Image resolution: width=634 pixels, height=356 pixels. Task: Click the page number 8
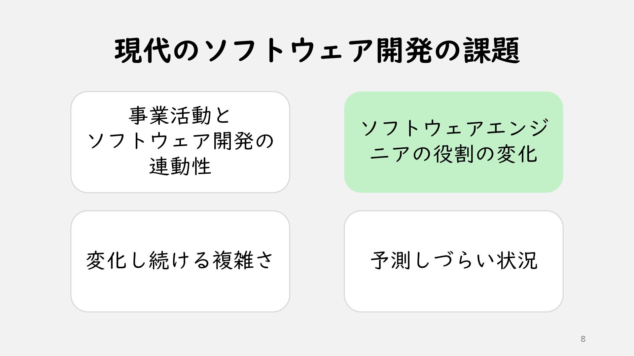[583, 339]
